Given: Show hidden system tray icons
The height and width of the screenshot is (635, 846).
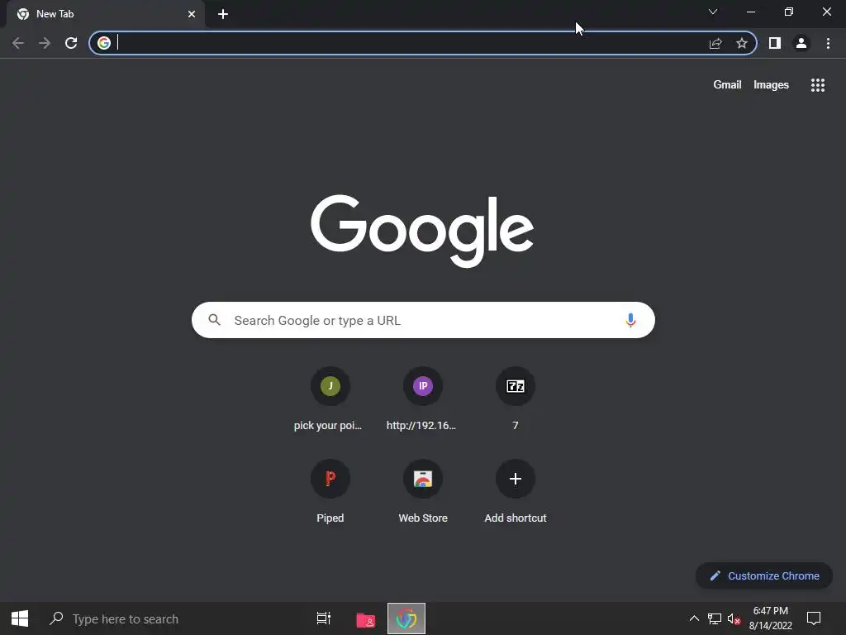Looking at the screenshot, I should (x=694, y=618).
